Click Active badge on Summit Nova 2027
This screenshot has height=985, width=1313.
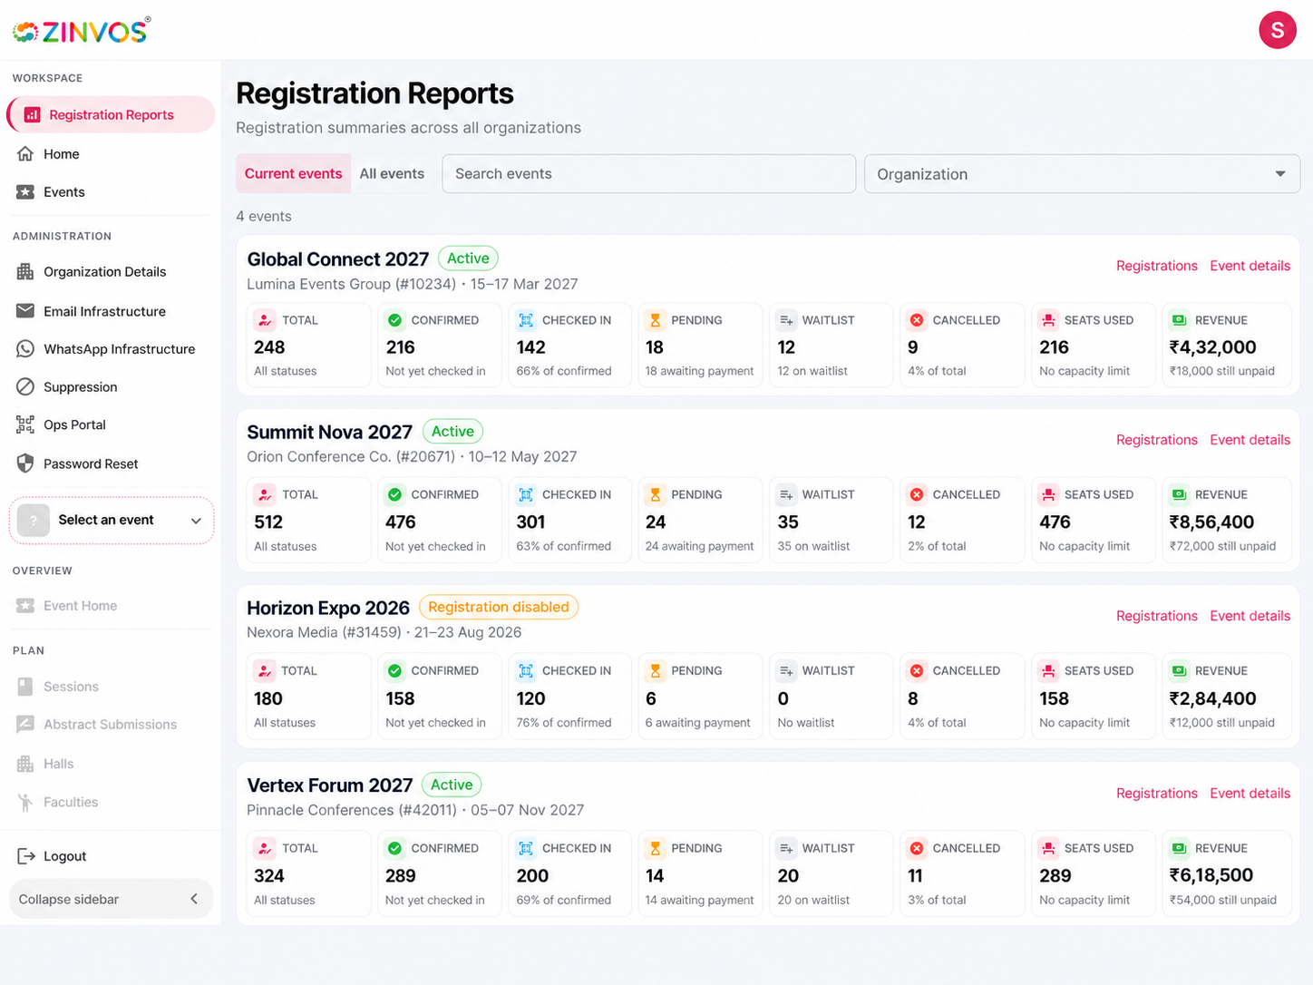[452, 432]
